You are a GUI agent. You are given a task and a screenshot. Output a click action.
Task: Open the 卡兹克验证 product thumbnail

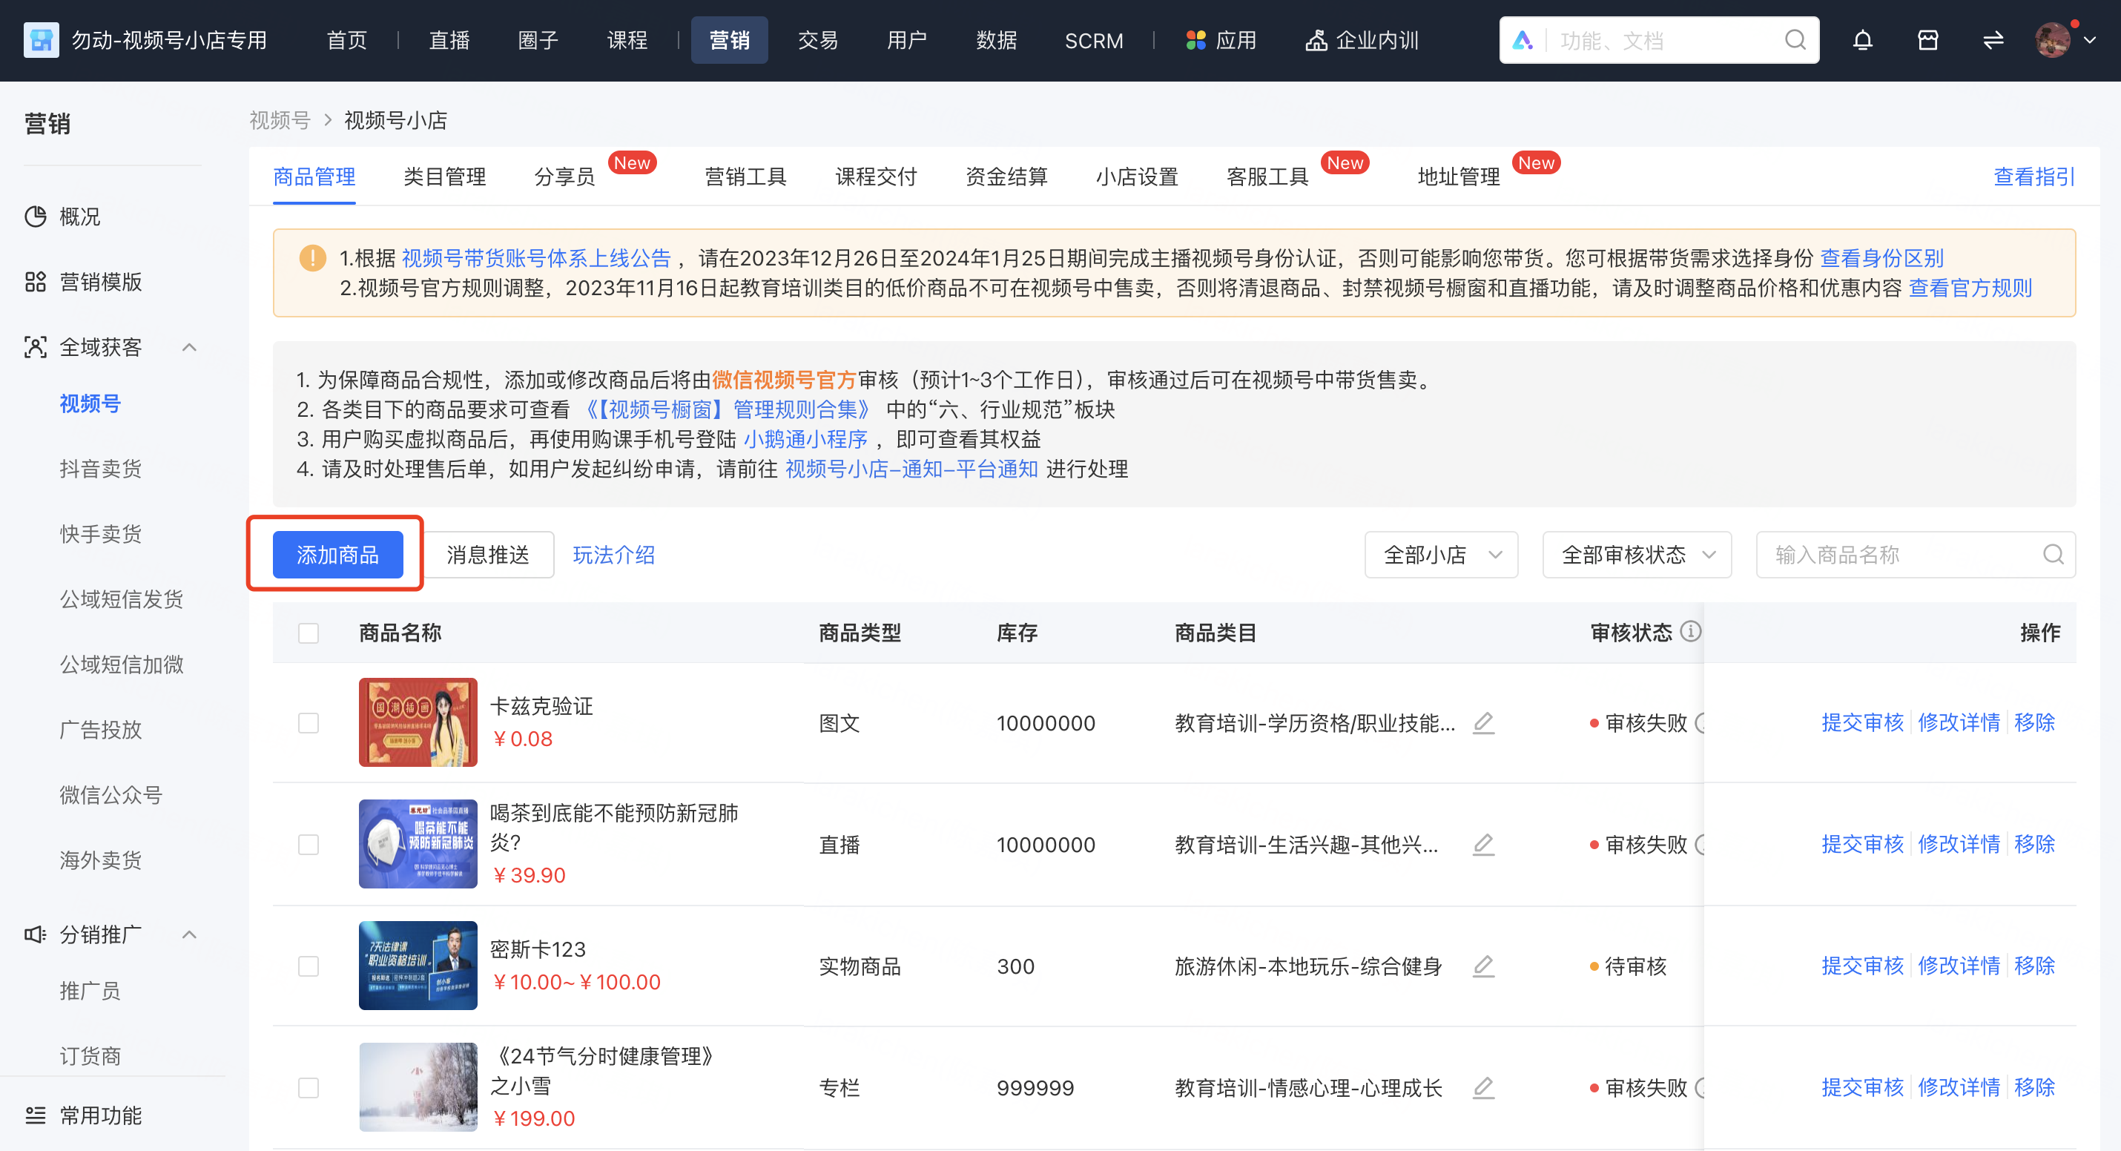(x=418, y=722)
